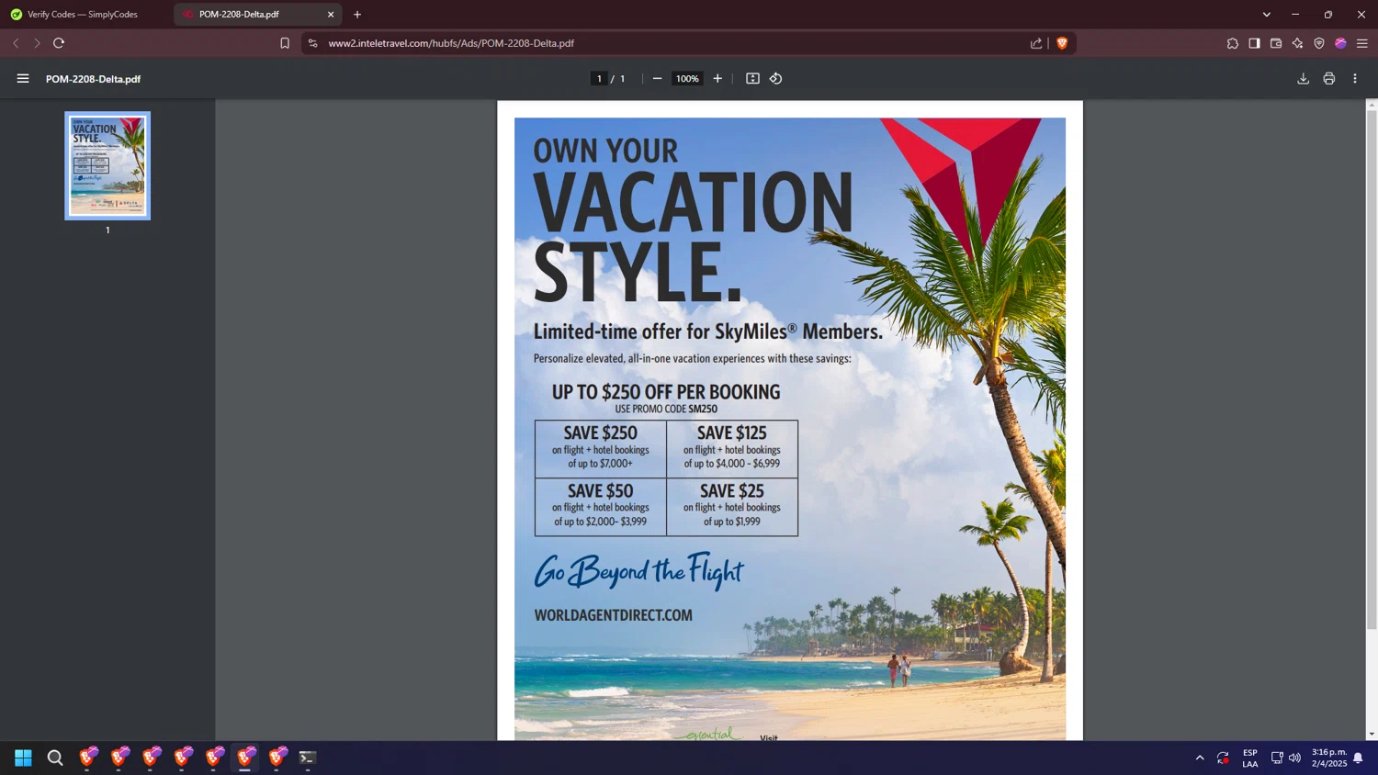Open the notifications center
The height and width of the screenshot is (775, 1378).
click(x=1358, y=758)
